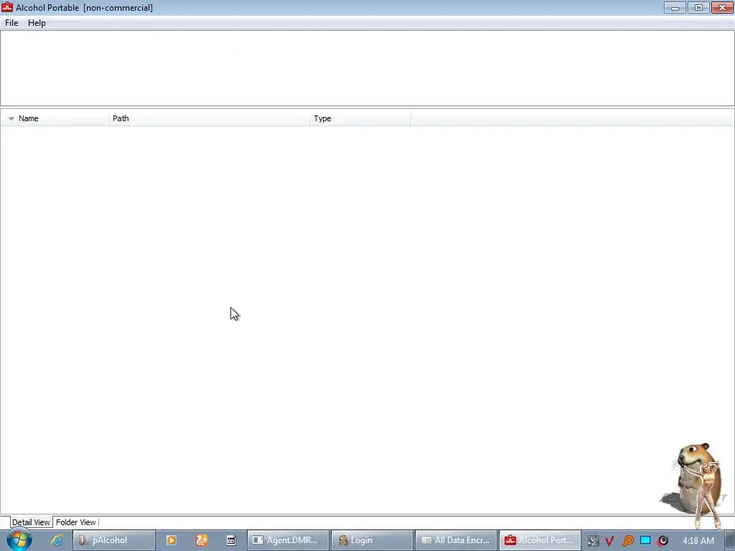Select the Alcohol Port... taskbar button
The height and width of the screenshot is (551, 735).
click(540, 540)
